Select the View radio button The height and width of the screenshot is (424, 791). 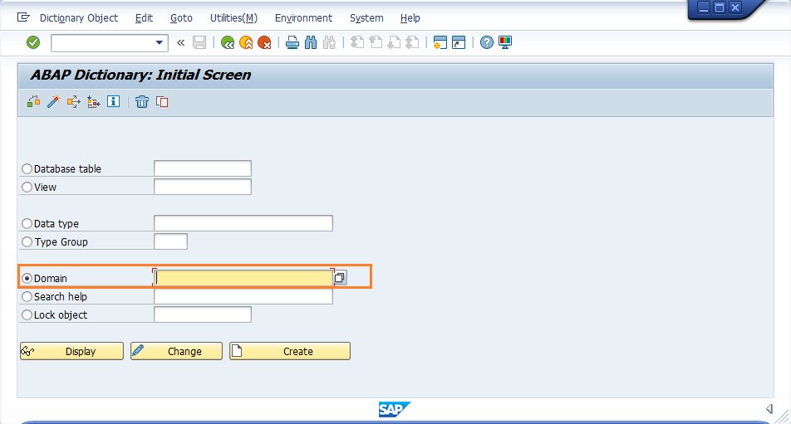pos(27,188)
